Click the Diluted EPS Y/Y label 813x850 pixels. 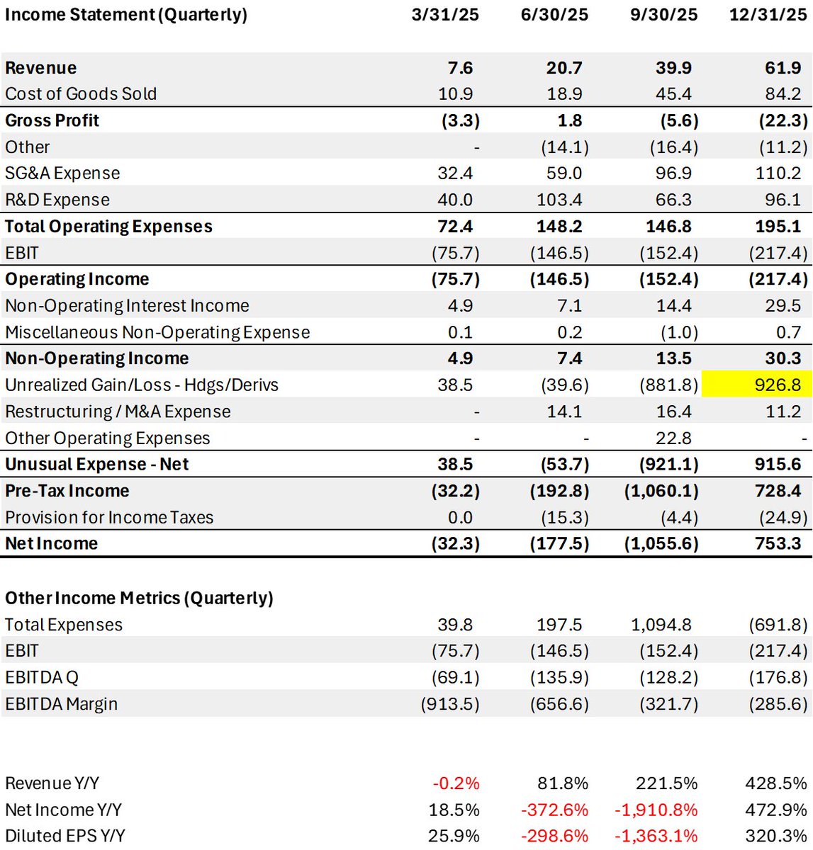[65, 836]
